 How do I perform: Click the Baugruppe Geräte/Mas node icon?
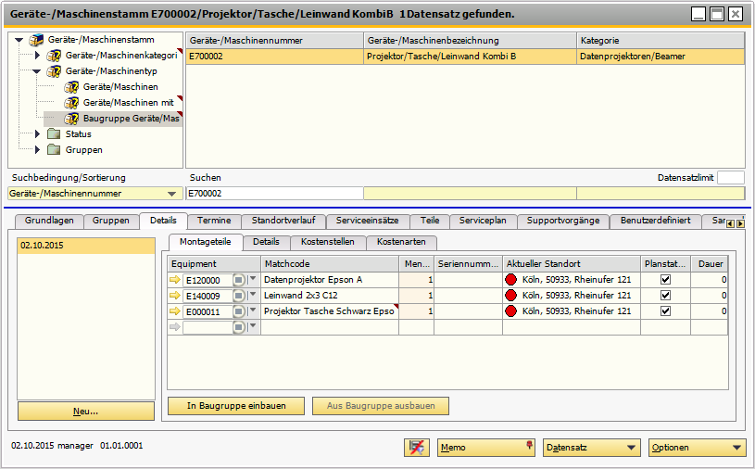coord(71,119)
